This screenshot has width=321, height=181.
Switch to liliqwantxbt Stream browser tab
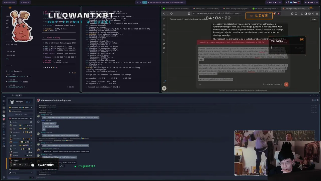(176, 9)
